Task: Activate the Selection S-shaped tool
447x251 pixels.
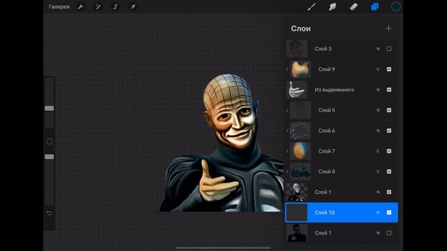Action: (115, 6)
